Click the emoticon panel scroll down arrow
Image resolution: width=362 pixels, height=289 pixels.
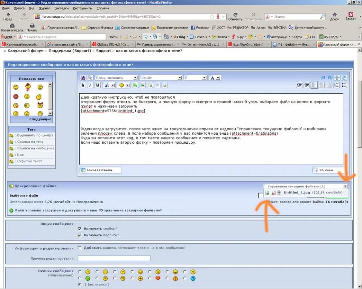(x=50, y=113)
